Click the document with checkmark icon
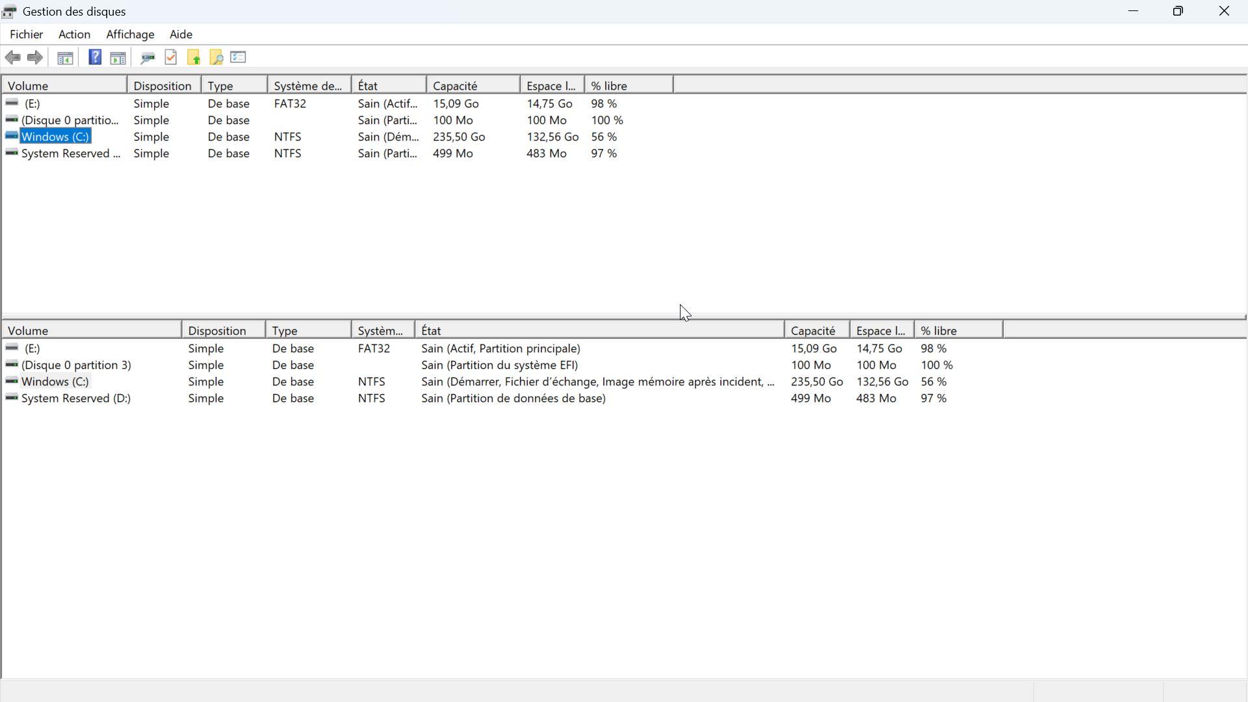This screenshot has width=1248, height=702. (x=171, y=57)
